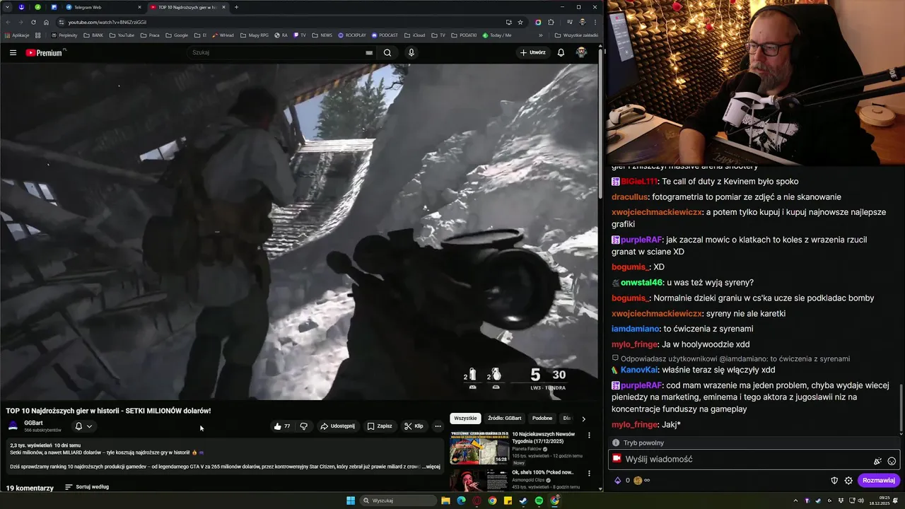Click the taskbar Wyszukaj search box
The width and height of the screenshot is (905, 509).
[x=399, y=501]
